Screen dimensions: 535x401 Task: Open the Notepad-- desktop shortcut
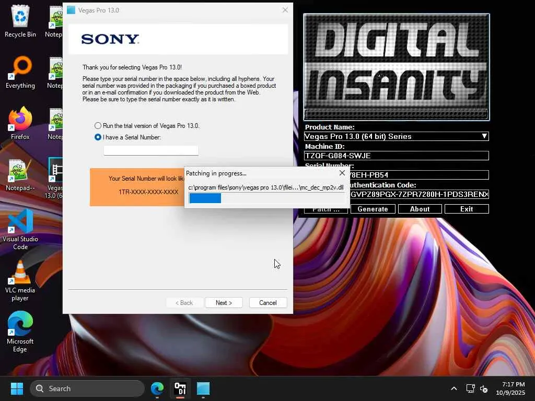click(x=20, y=174)
